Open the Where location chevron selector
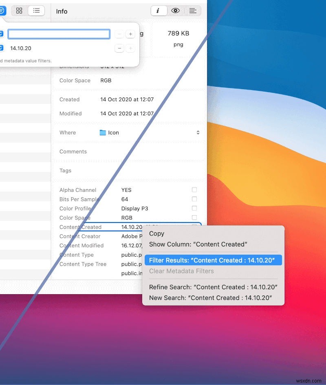 click(198, 132)
